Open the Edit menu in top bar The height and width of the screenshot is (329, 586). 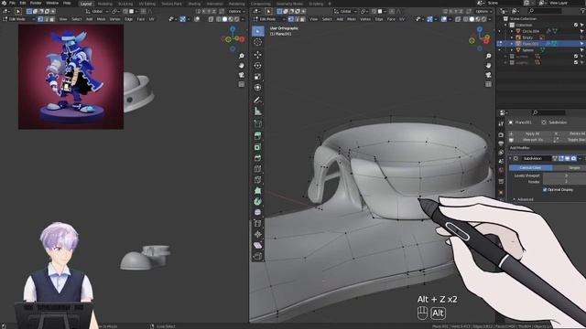pos(23,3)
